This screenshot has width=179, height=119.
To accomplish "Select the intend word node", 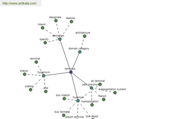I will tap(42, 28).
